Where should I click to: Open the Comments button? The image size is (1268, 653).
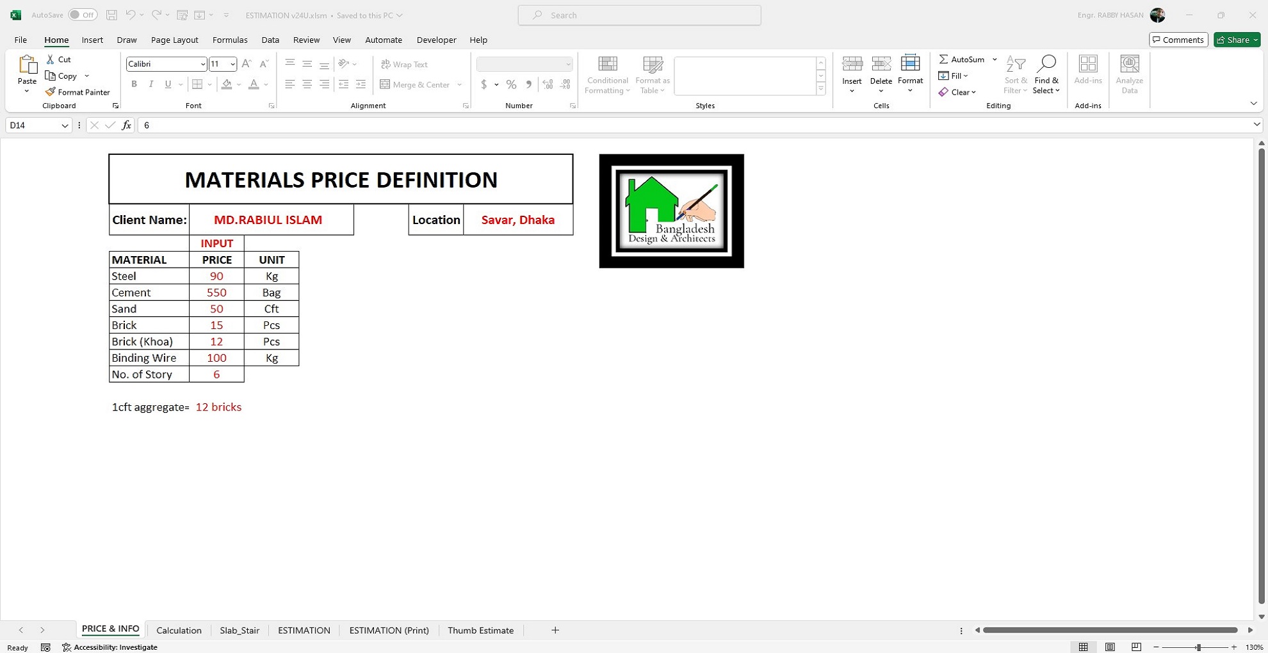(x=1178, y=40)
